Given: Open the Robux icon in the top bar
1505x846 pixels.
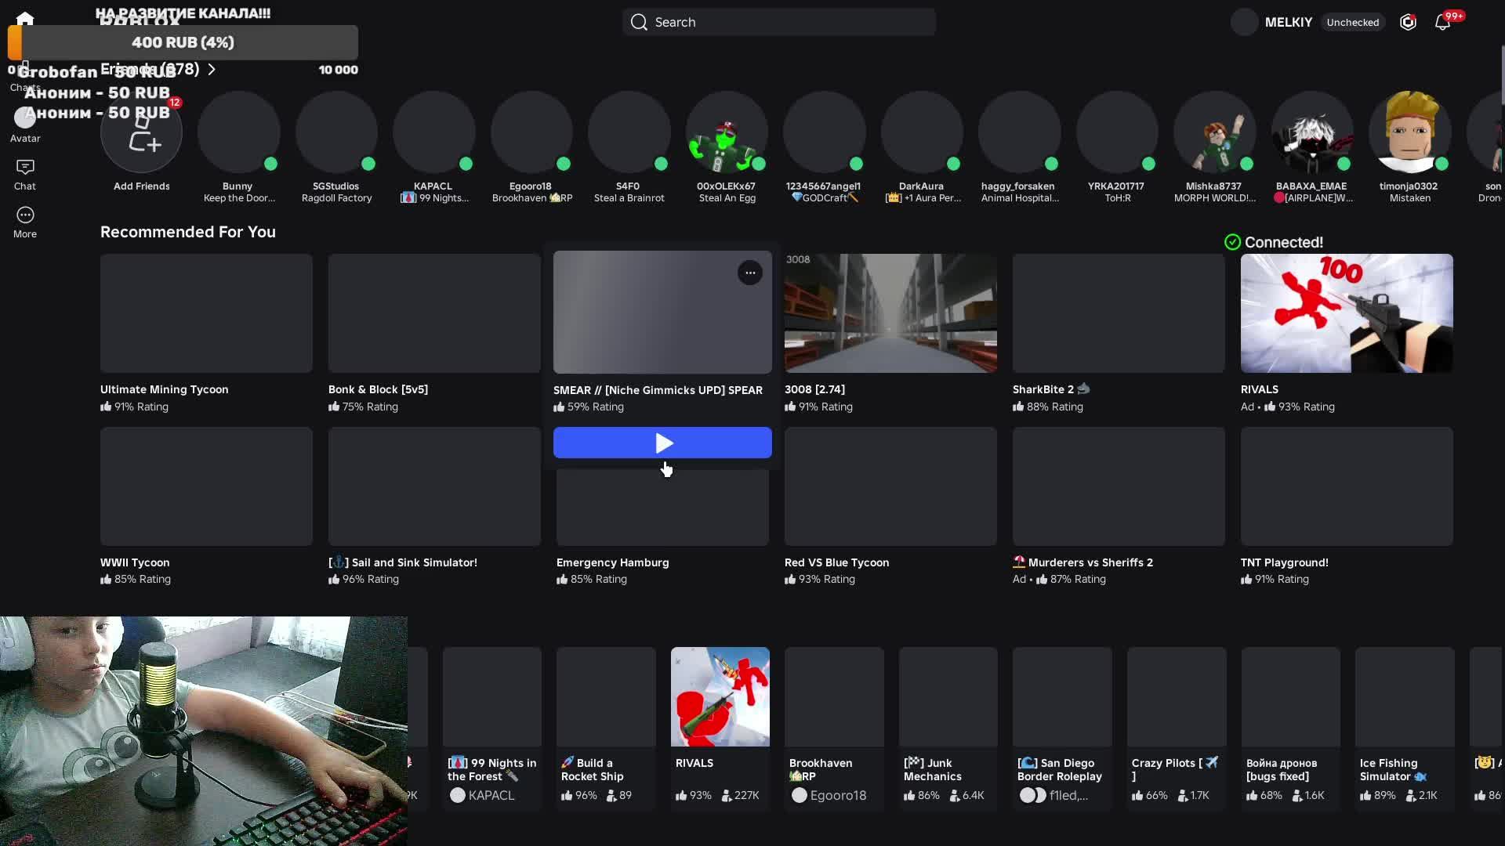Looking at the screenshot, I should [1408, 22].
